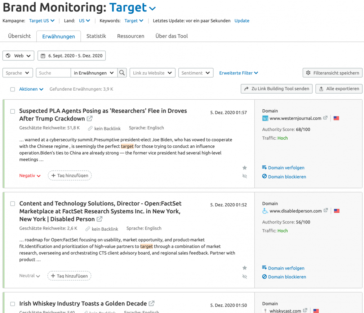Screen dimensions: 364x313
Task: Open the Aktionen dropdown
Action: [x=31, y=89]
